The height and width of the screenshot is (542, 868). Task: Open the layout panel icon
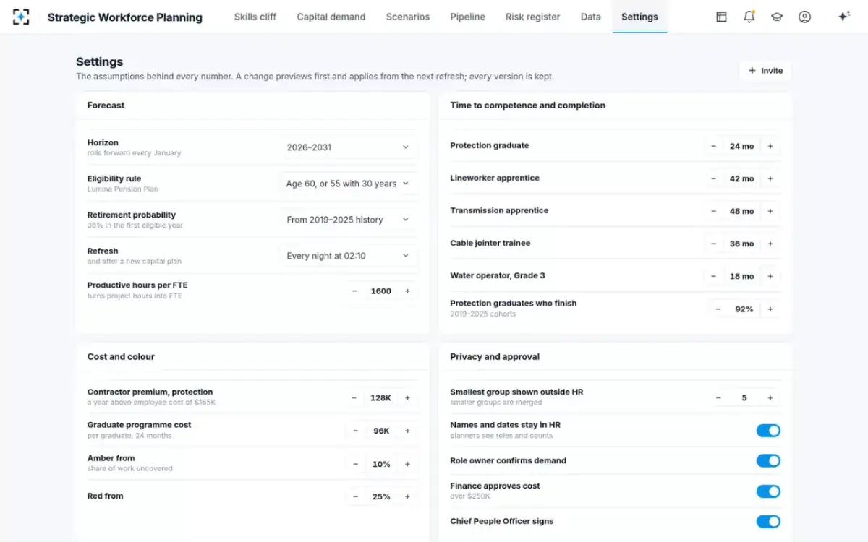coord(721,17)
